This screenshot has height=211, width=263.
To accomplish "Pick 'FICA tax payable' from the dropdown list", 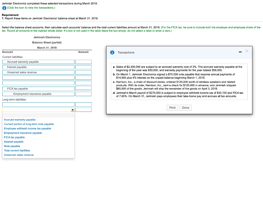I will [14, 137].
